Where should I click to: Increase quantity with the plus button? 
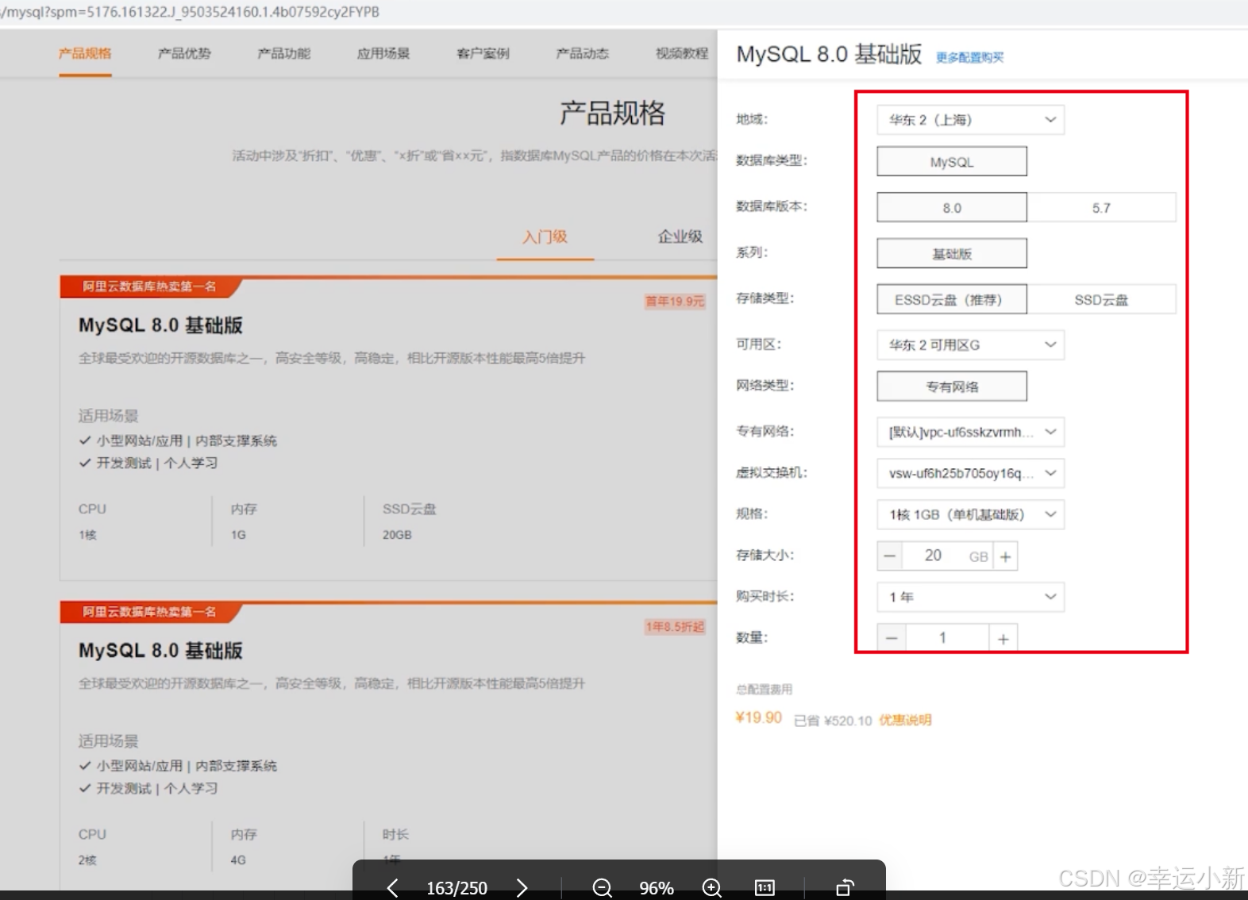point(1003,638)
